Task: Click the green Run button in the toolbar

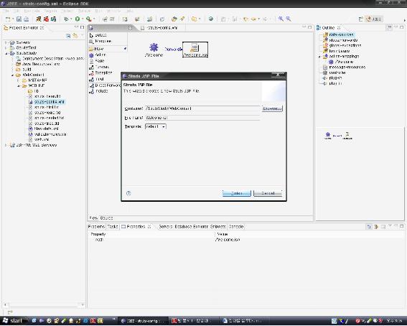Action: point(78,19)
